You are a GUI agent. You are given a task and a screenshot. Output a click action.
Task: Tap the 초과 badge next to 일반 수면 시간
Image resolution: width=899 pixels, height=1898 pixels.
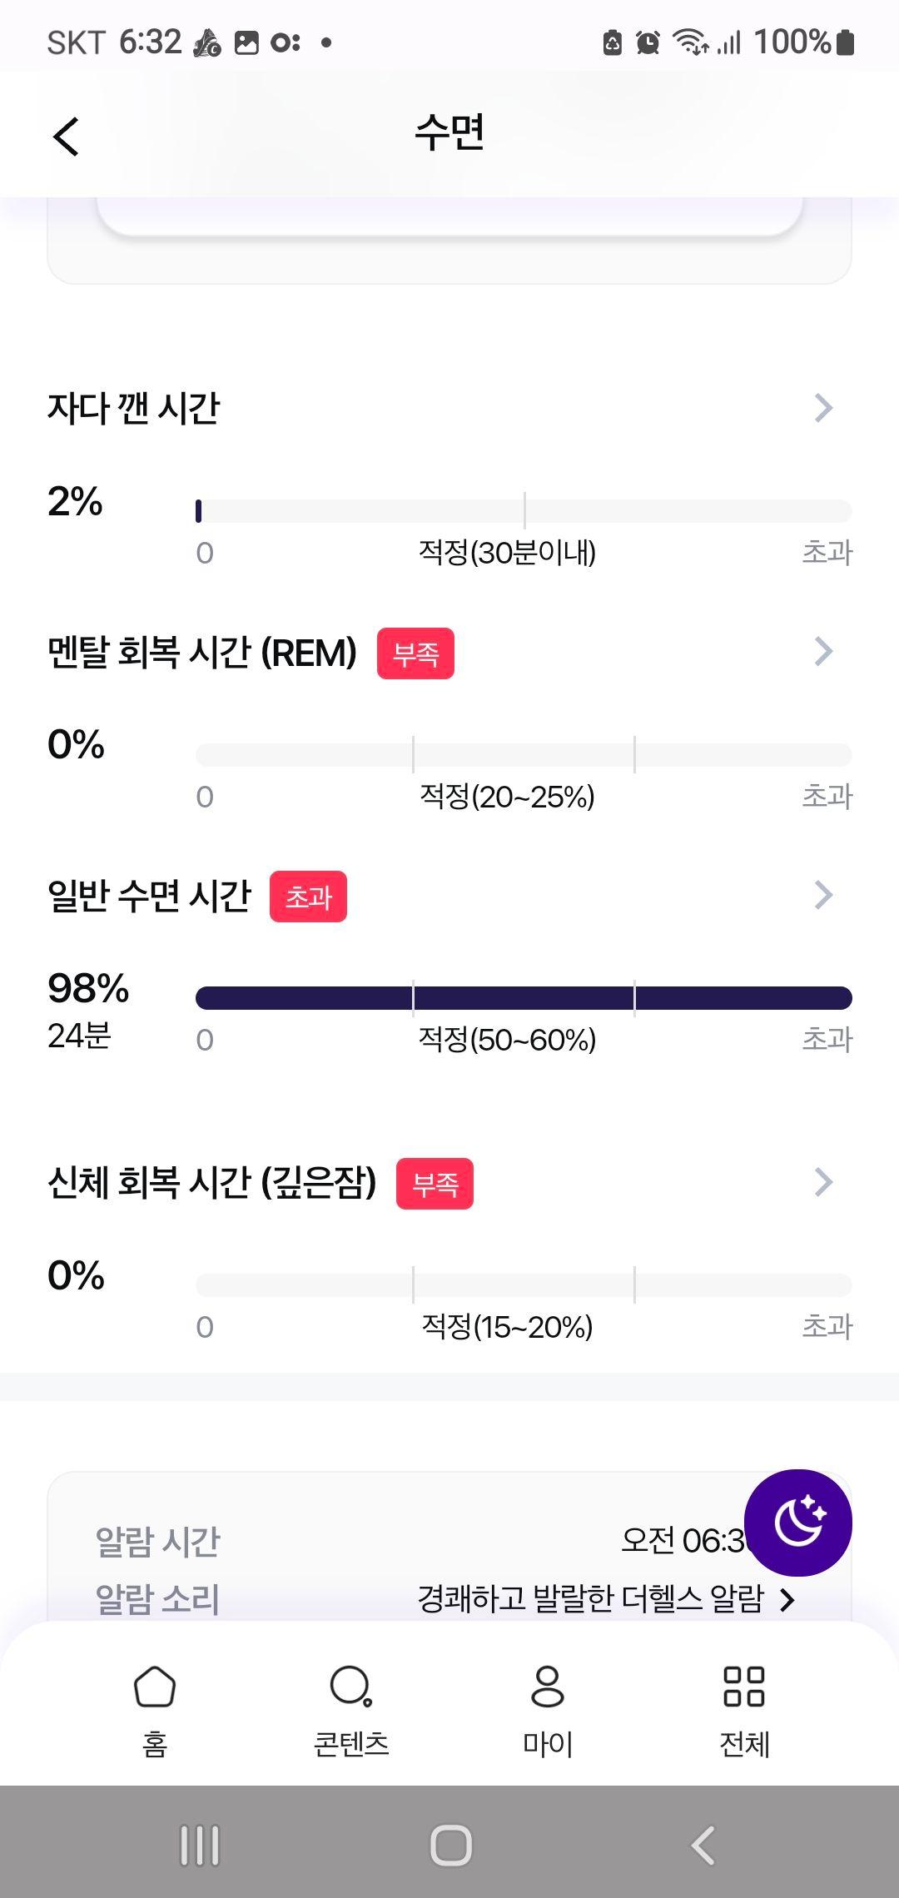tap(308, 897)
